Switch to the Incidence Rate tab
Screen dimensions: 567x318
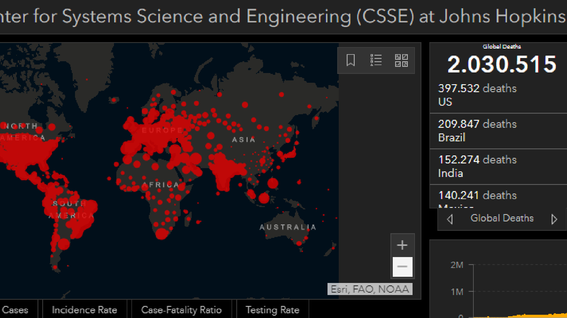pos(84,310)
